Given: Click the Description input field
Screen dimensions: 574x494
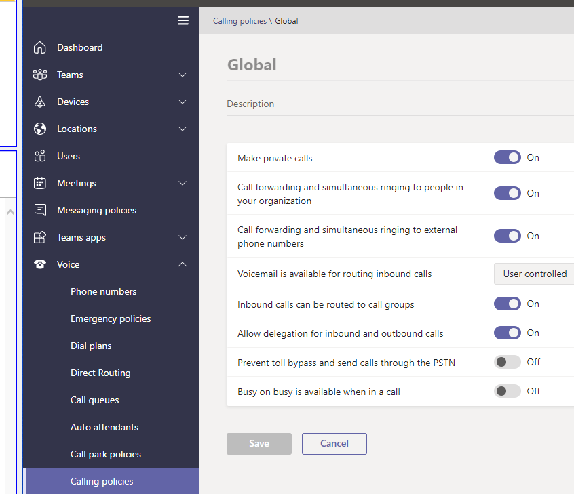Looking at the screenshot, I should (400, 104).
